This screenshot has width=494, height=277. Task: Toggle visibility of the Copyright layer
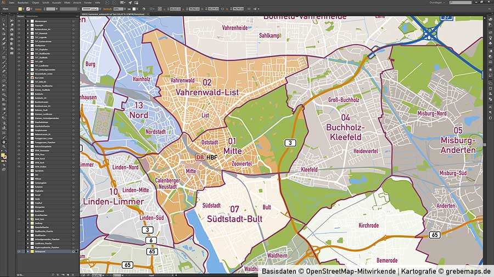pyautogui.click(x=19, y=25)
